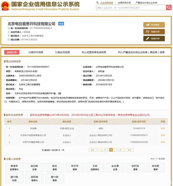Click the magnifier search icon button
The width and height of the screenshot is (173, 186).
[x=169, y=8]
